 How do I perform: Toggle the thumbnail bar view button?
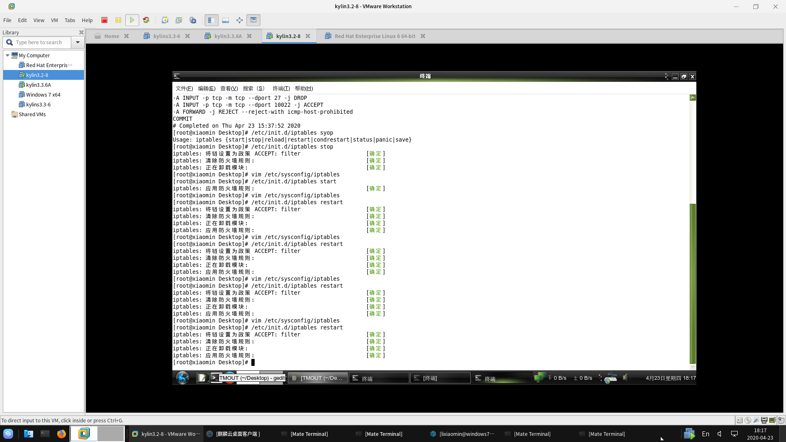(x=226, y=20)
